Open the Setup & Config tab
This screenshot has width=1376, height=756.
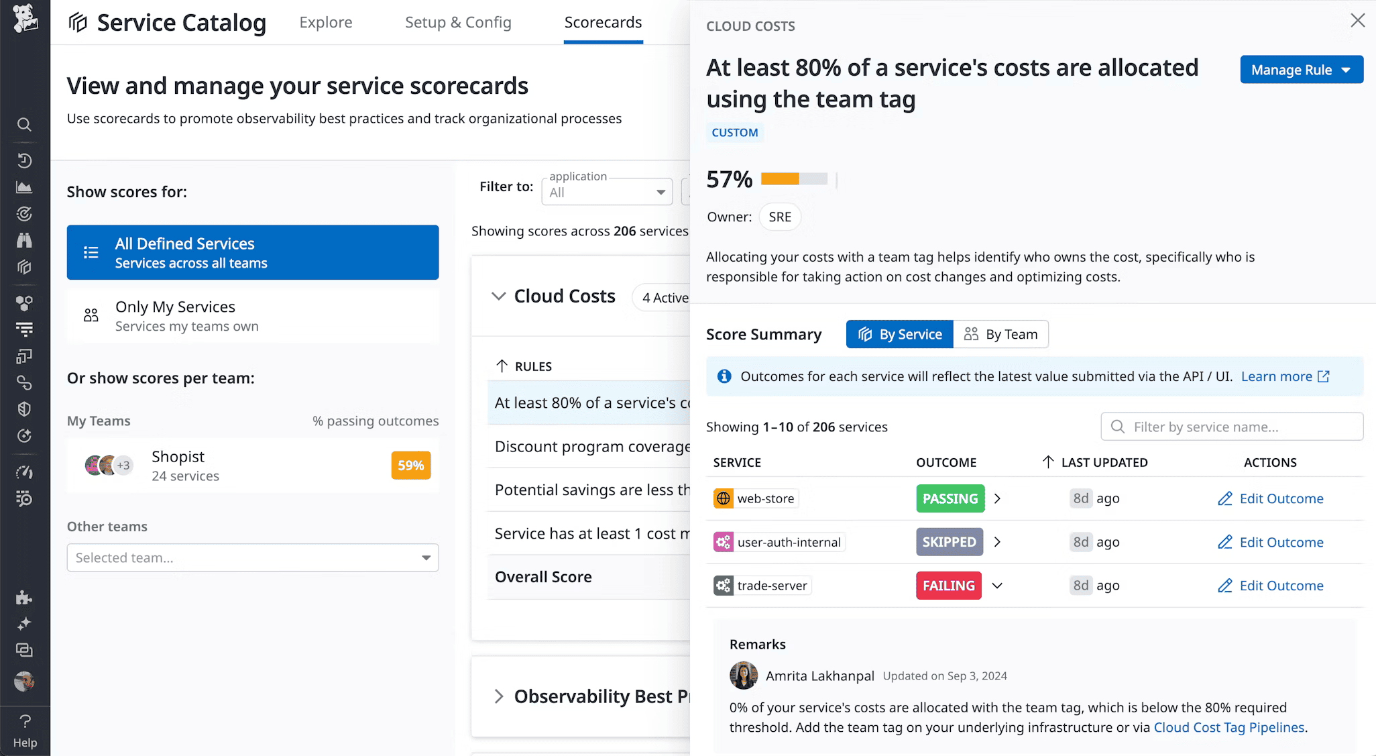(x=458, y=22)
